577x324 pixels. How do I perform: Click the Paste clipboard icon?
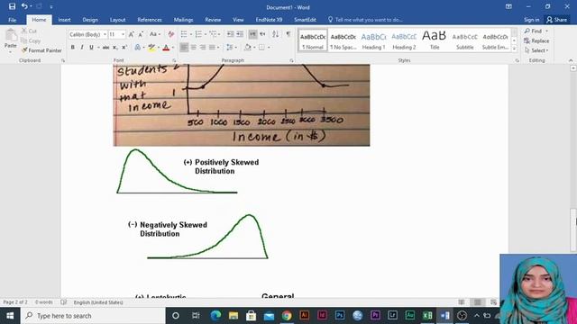(11, 36)
